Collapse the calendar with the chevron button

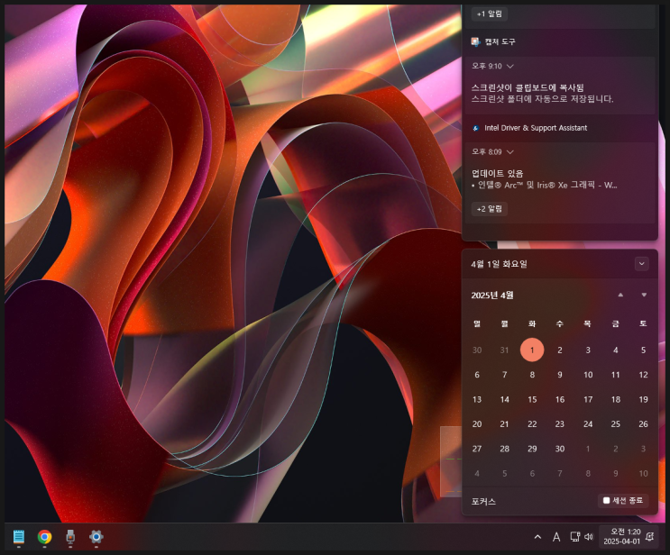click(x=641, y=264)
